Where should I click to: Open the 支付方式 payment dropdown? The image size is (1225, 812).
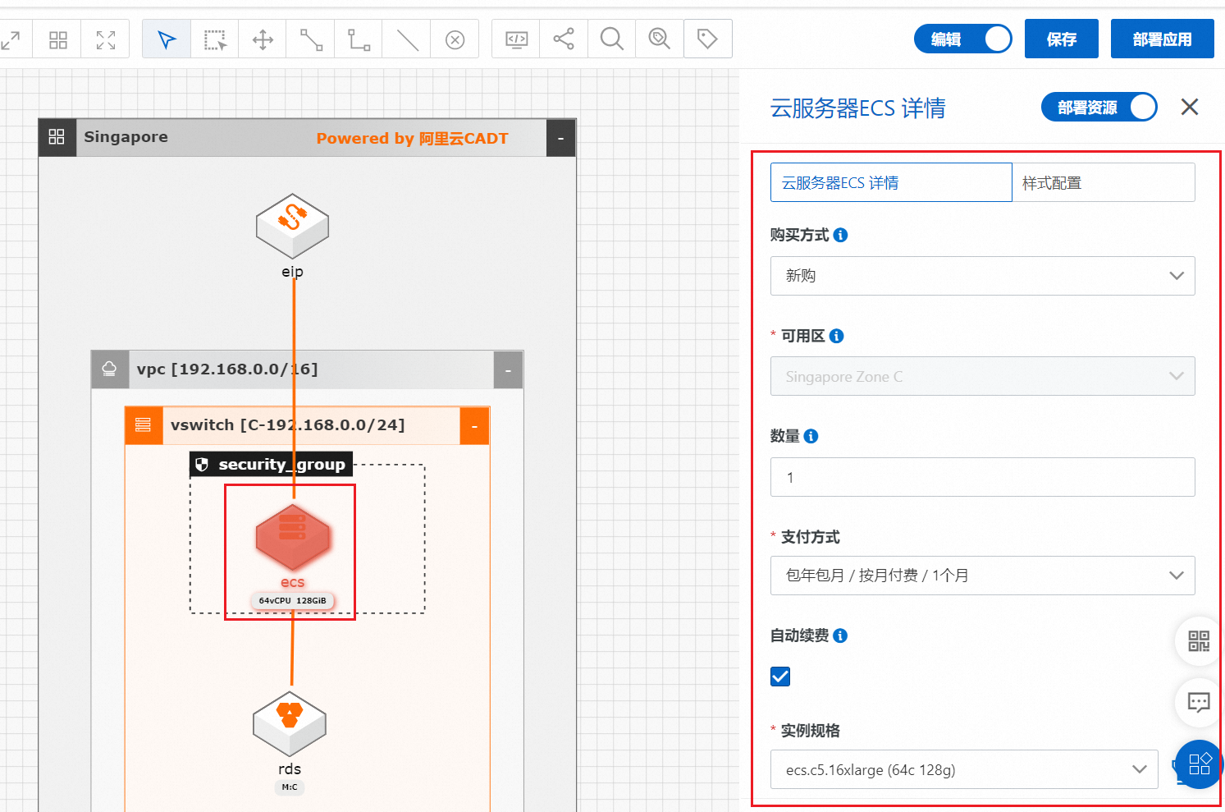pyautogui.click(x=982, y=576)
